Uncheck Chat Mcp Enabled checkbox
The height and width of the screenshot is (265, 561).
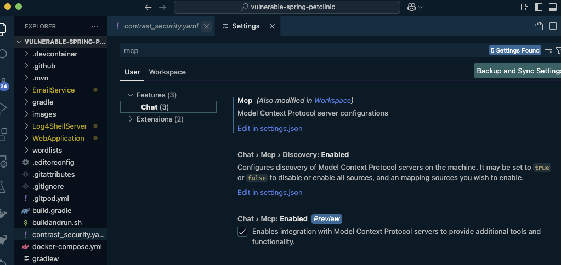click(x=242, y=232)
